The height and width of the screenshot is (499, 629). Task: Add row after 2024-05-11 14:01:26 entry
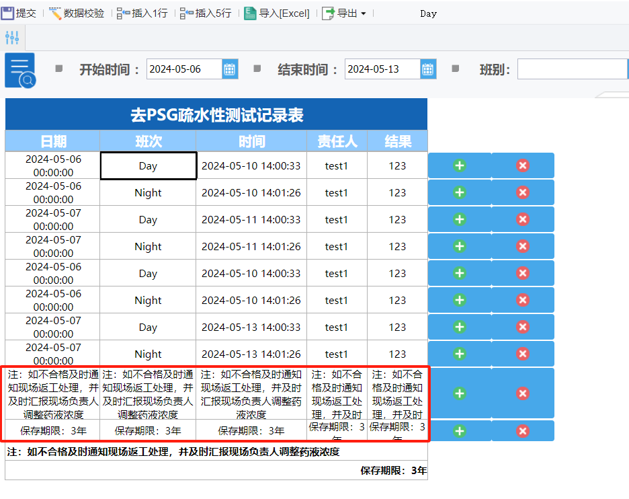point(460,246)
